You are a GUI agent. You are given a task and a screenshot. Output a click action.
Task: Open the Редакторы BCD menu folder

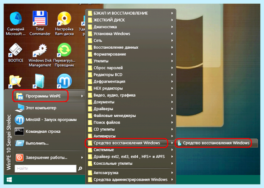coord(131,75)
